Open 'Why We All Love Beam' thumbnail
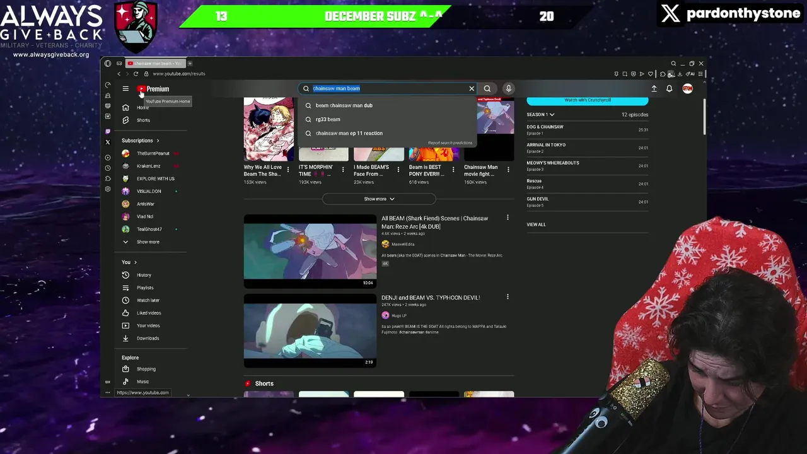 point(269,129)
